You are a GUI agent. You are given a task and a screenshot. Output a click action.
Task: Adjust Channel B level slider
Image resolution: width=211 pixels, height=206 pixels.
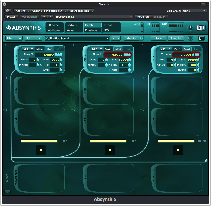(x=108, y=141)
